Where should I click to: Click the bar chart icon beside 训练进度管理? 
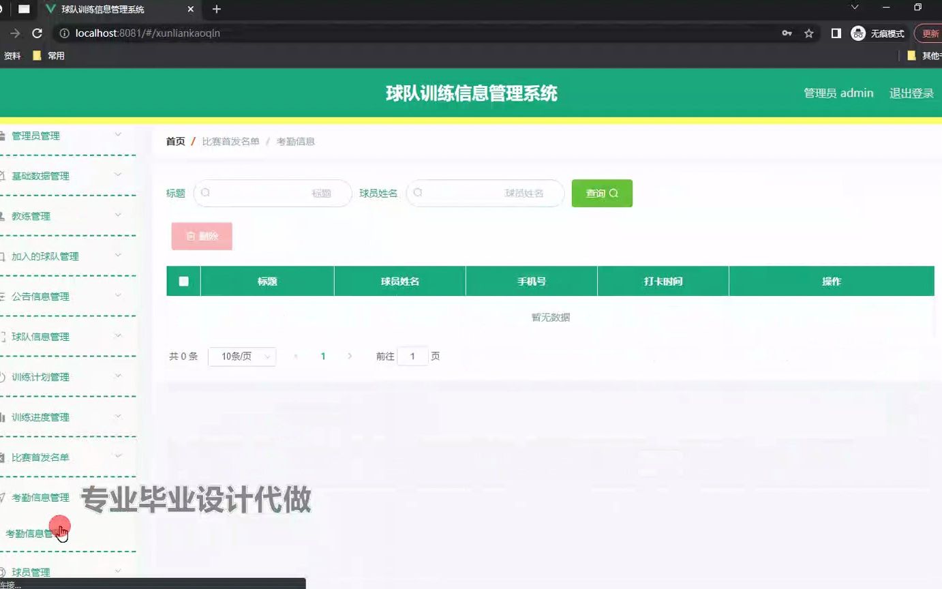click(2, 417)
